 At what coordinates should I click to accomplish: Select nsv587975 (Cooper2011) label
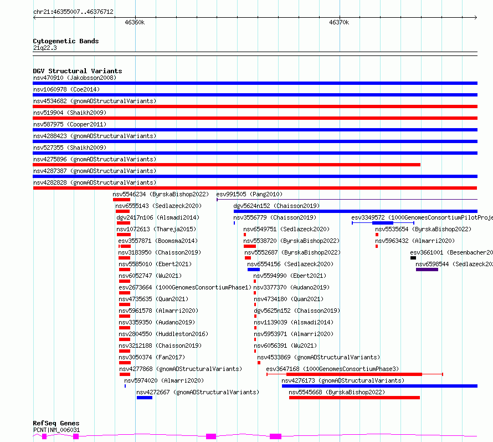[x=70, y=124]
